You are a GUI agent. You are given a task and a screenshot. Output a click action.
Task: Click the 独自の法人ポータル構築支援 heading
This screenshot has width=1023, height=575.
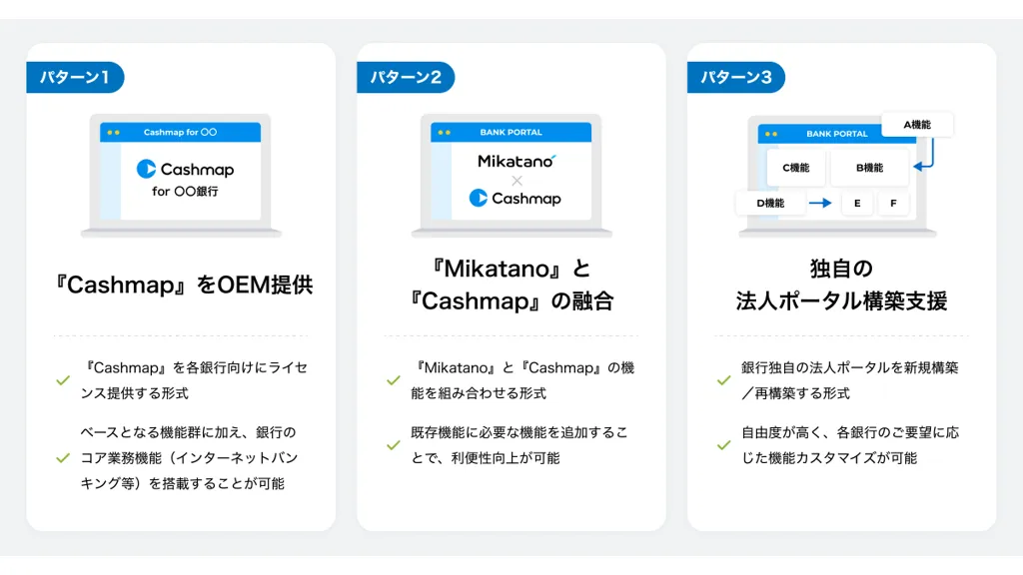pyautogui.click(x=841, y=285)
